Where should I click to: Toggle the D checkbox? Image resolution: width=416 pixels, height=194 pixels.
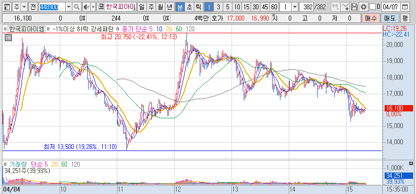coord(372,7)
